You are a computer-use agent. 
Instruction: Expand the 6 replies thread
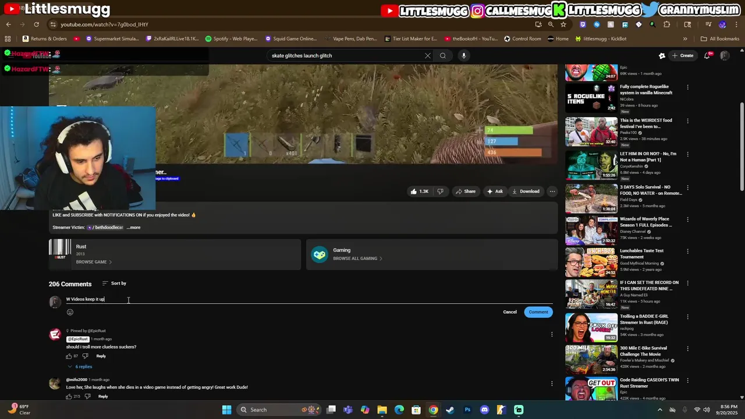point(80,367)
